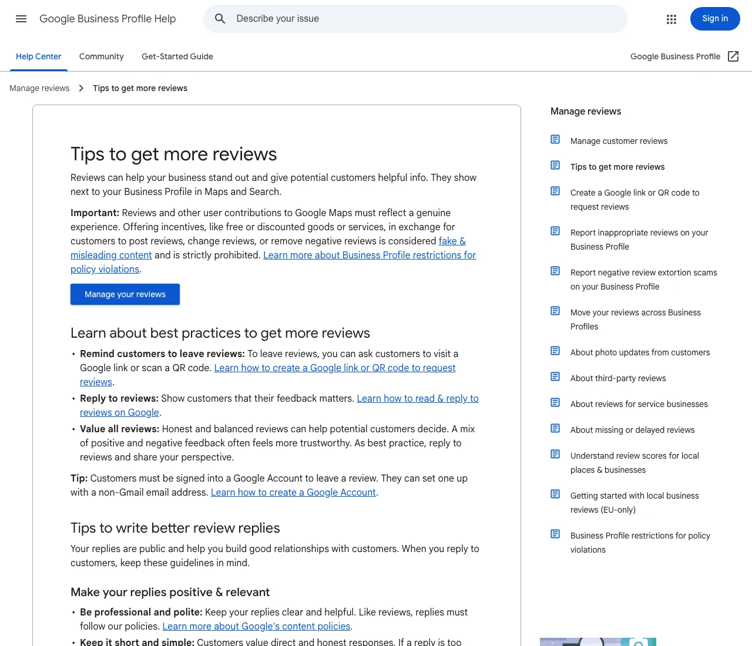Switch to the Help Center tab
Viewport: 752px width, 646px height.
[x=38, y=56]
